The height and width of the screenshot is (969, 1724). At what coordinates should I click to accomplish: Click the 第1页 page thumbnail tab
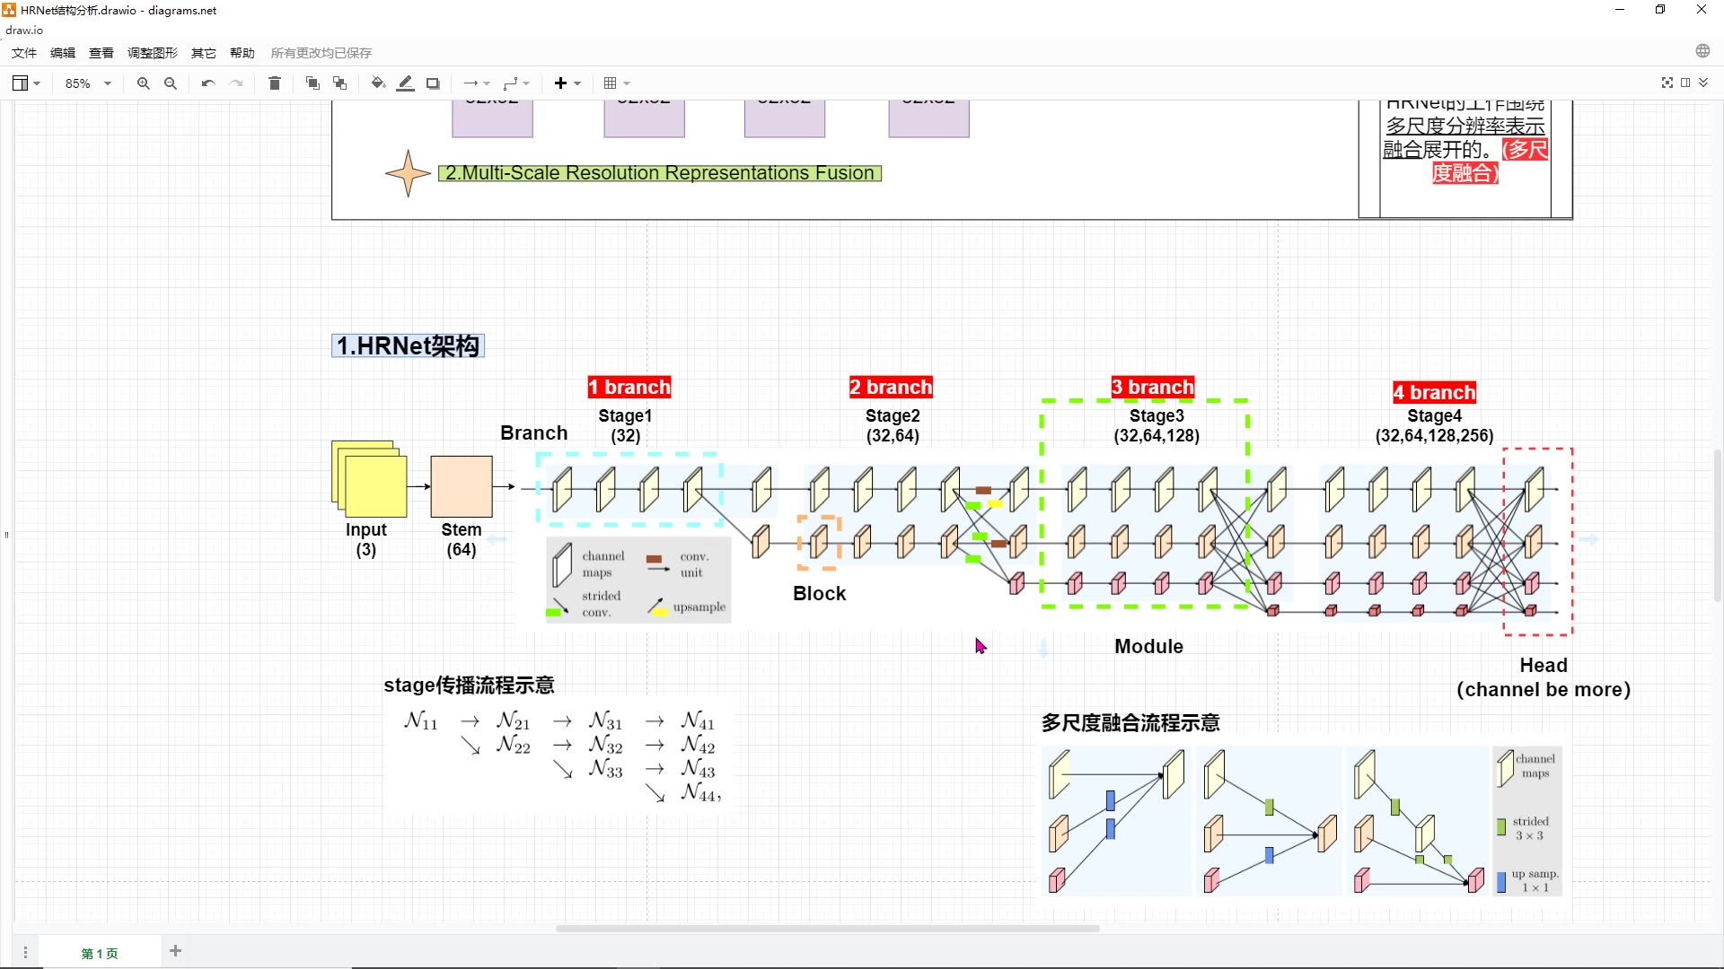pyautogui.click(x=100, y=951)
